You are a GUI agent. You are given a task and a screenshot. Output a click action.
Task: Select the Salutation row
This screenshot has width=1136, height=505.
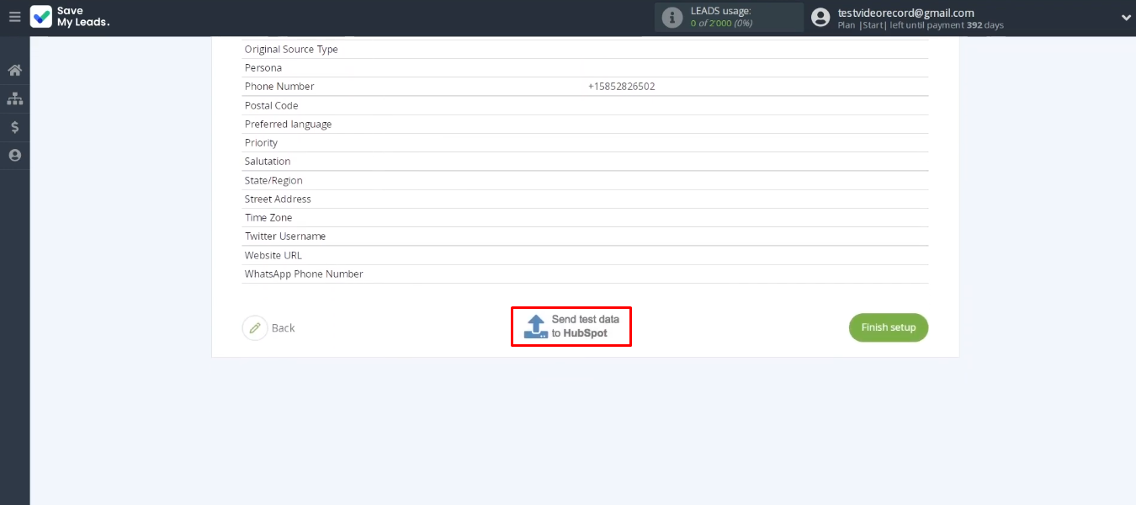point(586,161)
